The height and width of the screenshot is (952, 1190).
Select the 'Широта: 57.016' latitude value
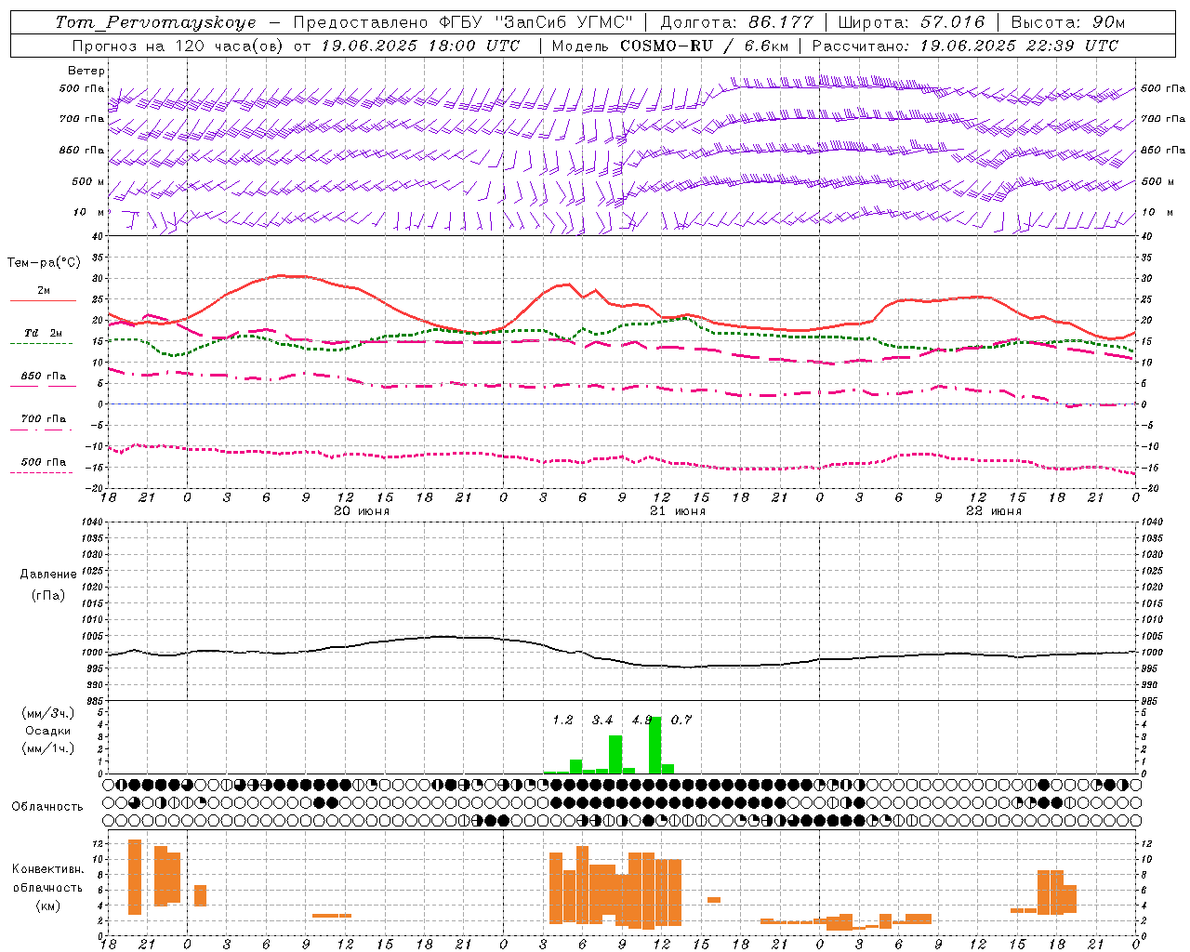911,22
